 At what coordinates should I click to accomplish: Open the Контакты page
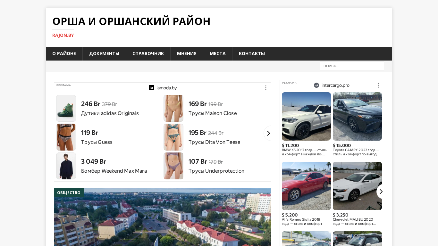[x=252, y=53]
